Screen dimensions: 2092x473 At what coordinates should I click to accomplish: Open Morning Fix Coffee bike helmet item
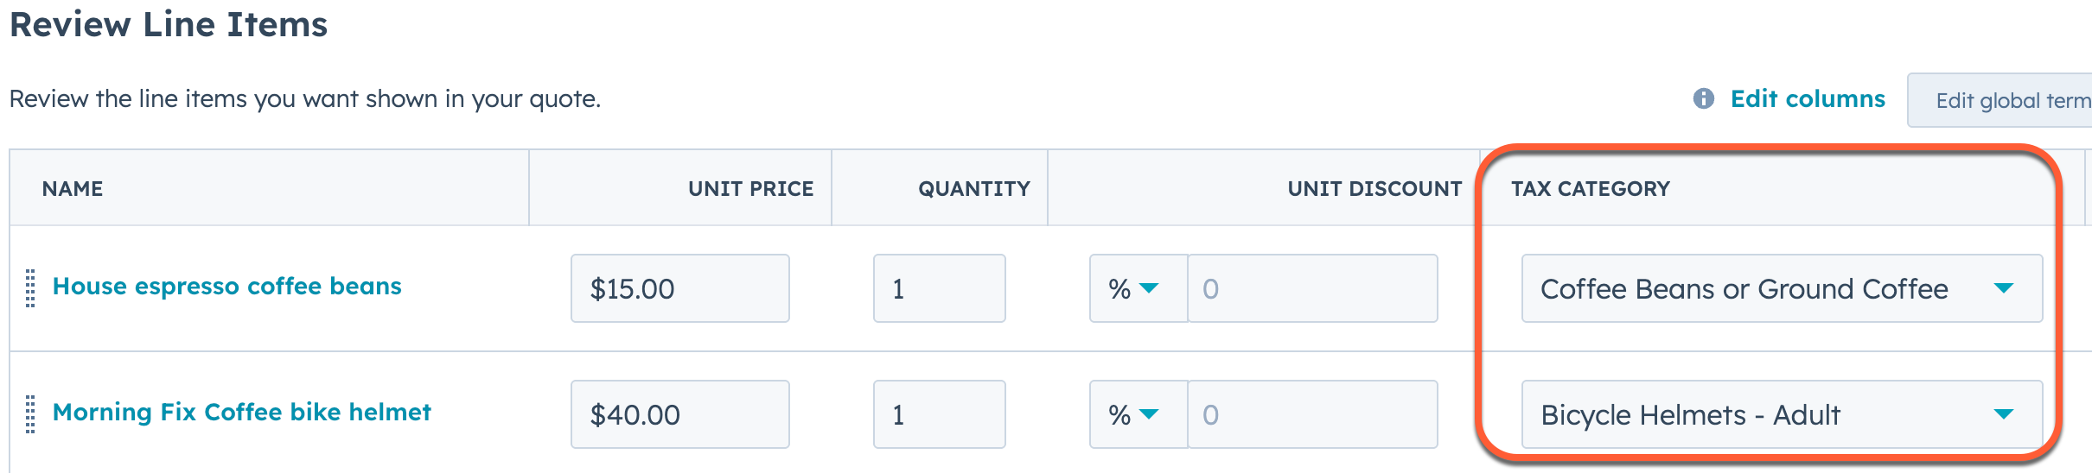(x=241, y=413)
